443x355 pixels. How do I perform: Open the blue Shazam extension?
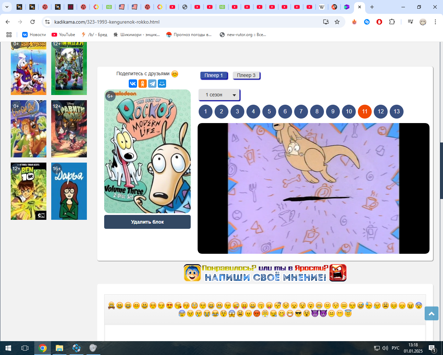point(367,22)
